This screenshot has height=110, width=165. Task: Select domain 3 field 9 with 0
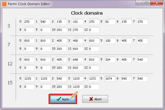coord(45,30)
